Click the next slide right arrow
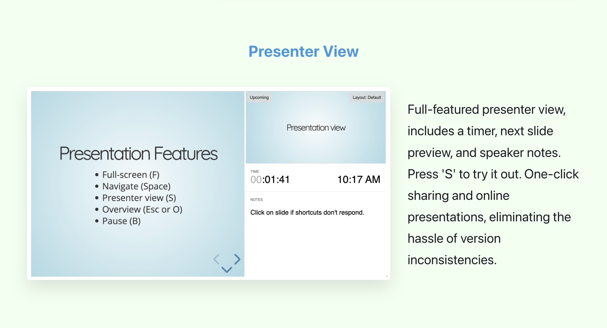The height and width of the screenshot is (328, 607). click(x=237, y=259)
